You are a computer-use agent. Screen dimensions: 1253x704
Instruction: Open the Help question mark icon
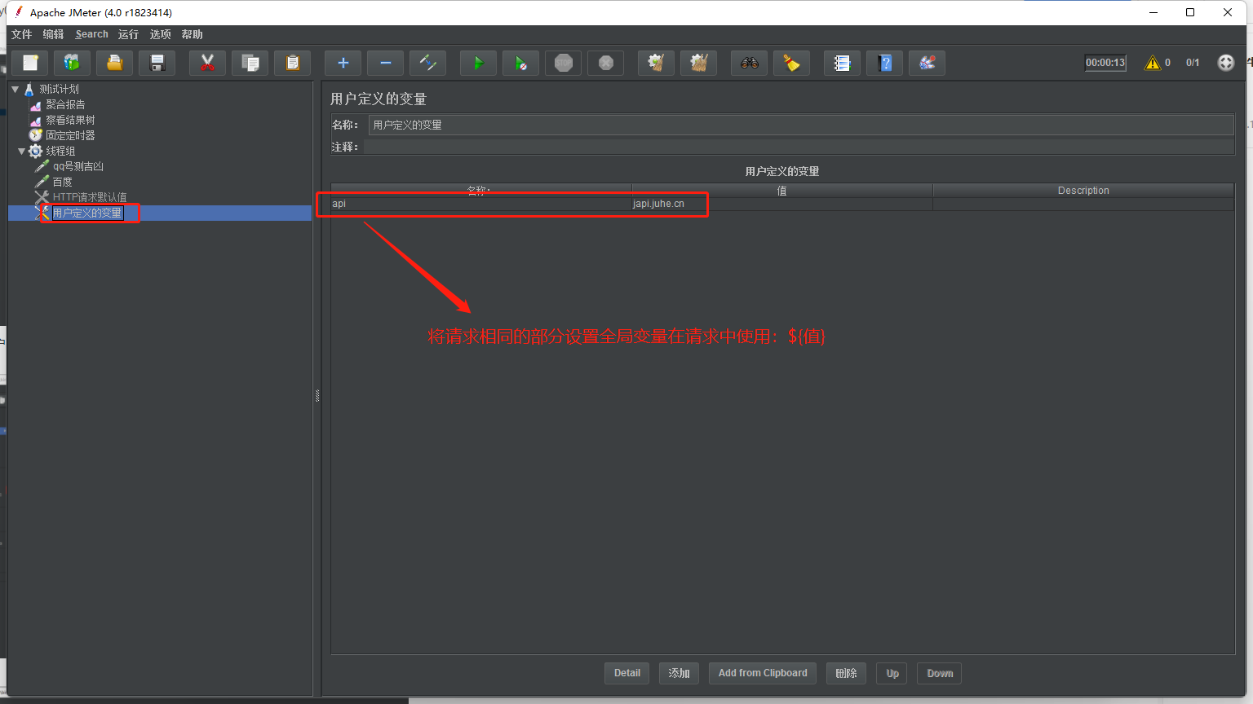click(x=885, y=63)
